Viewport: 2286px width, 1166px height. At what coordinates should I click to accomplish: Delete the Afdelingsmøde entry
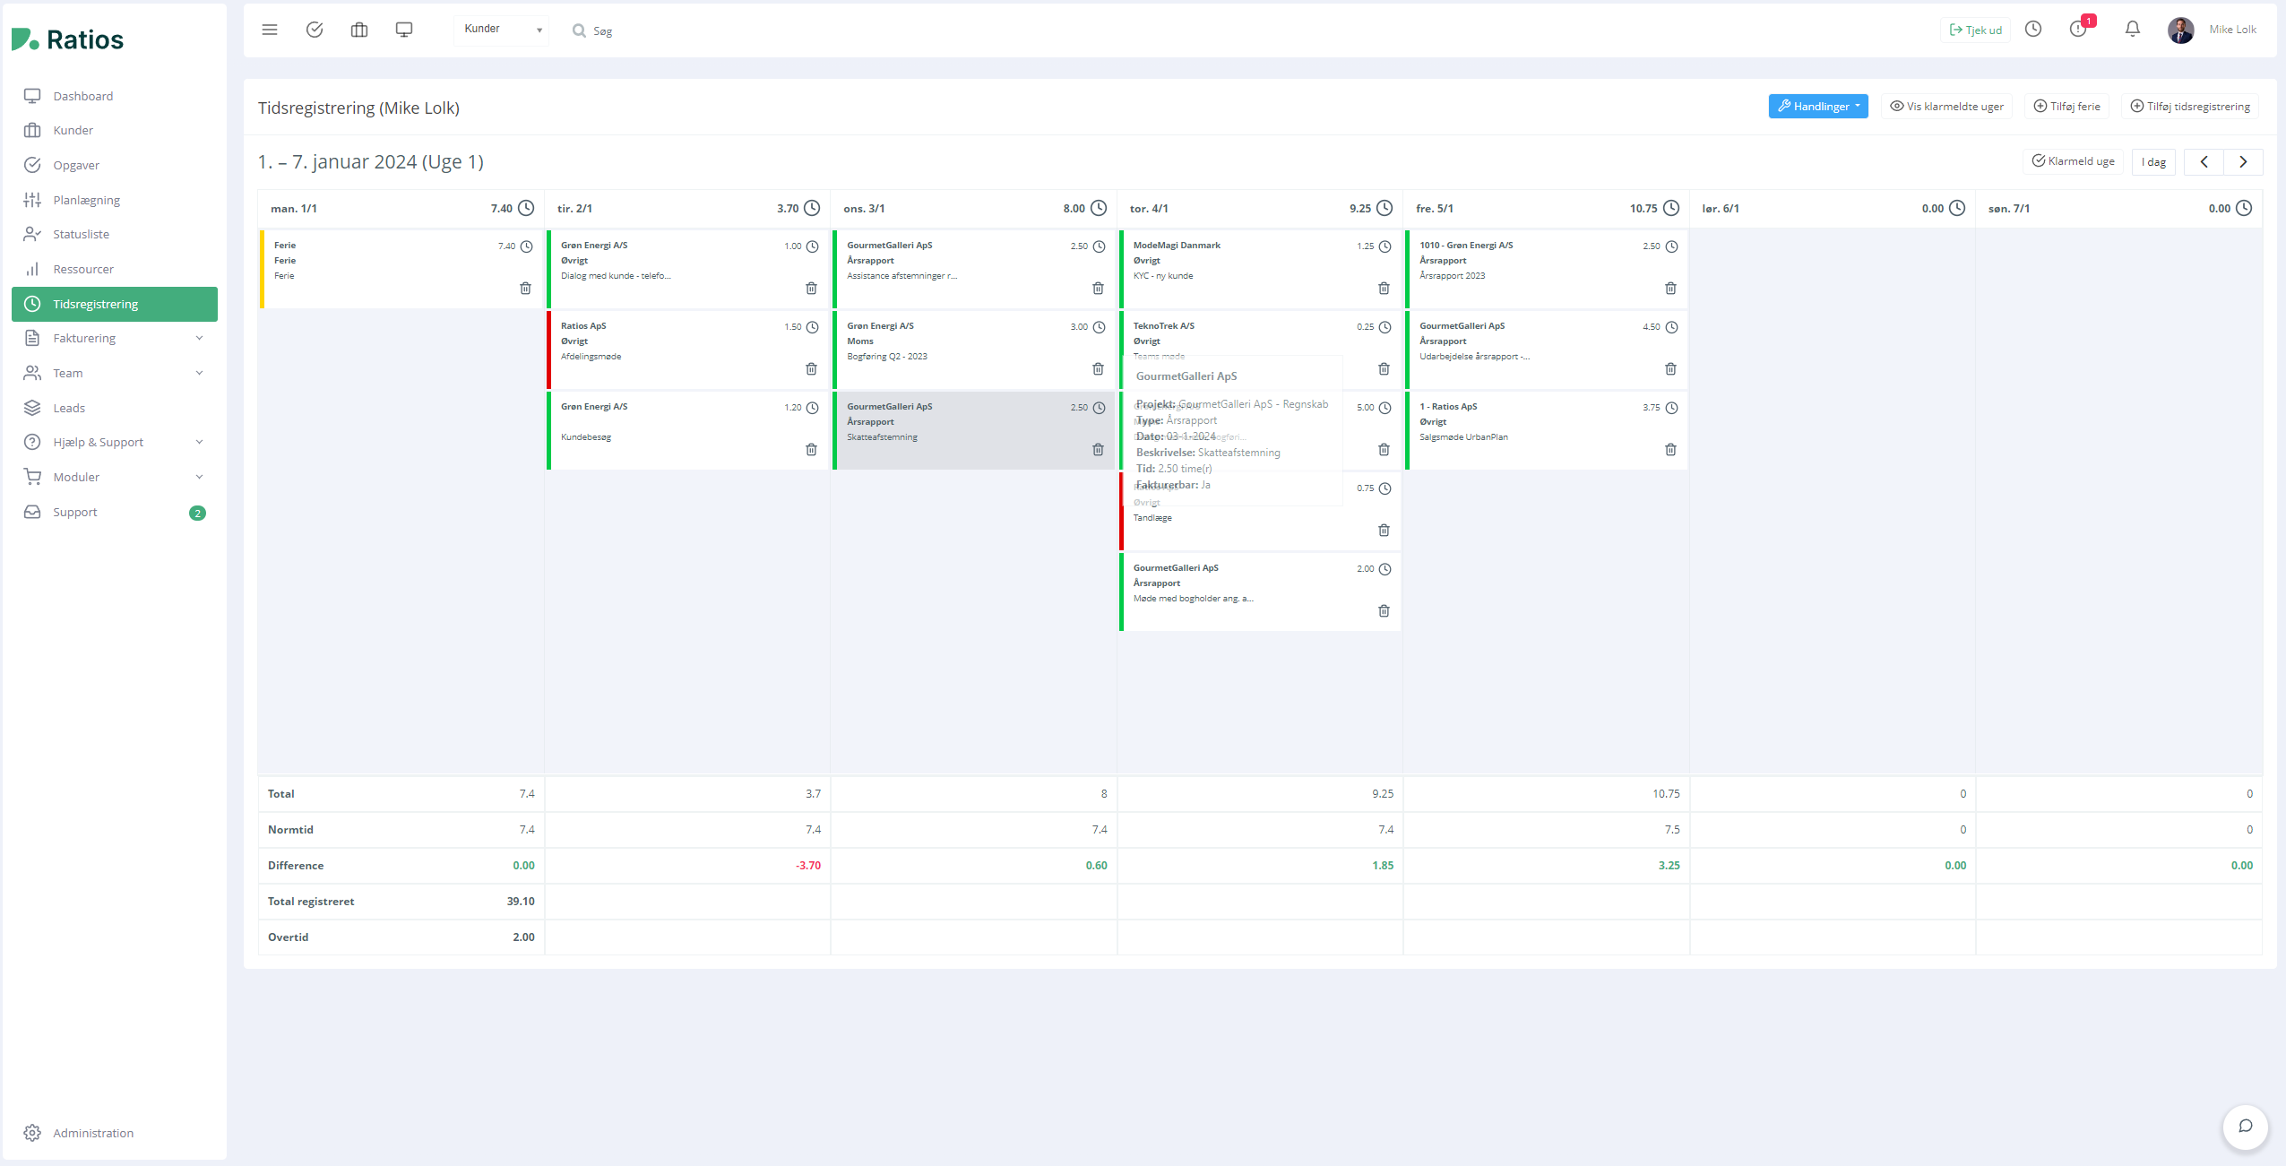811,369
